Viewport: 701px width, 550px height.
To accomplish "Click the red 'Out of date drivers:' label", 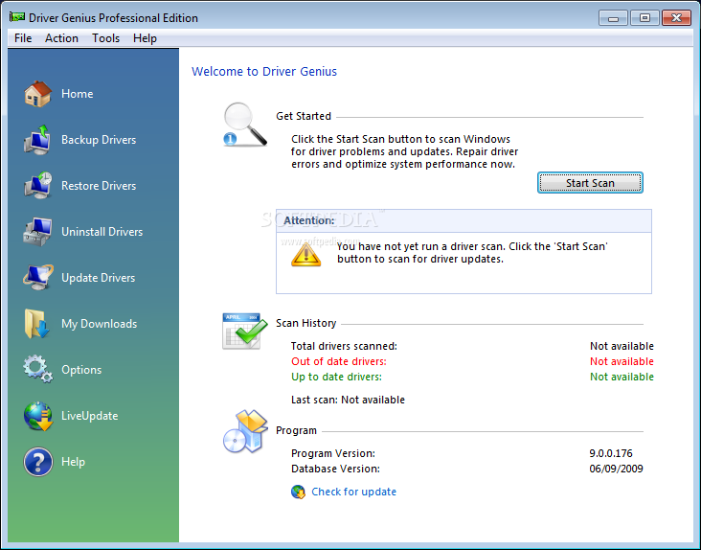I will tap(339, 361).
